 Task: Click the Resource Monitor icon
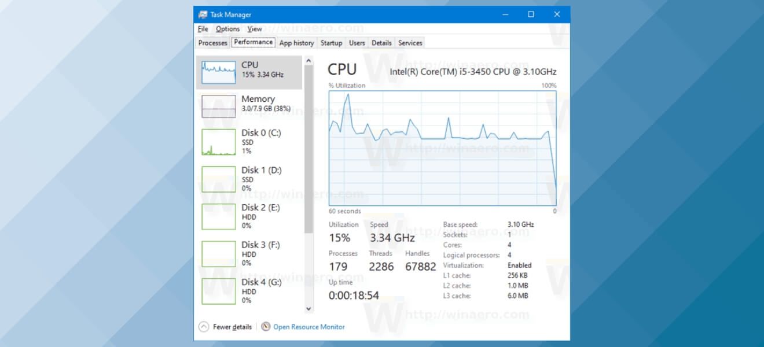coord(265,327)
